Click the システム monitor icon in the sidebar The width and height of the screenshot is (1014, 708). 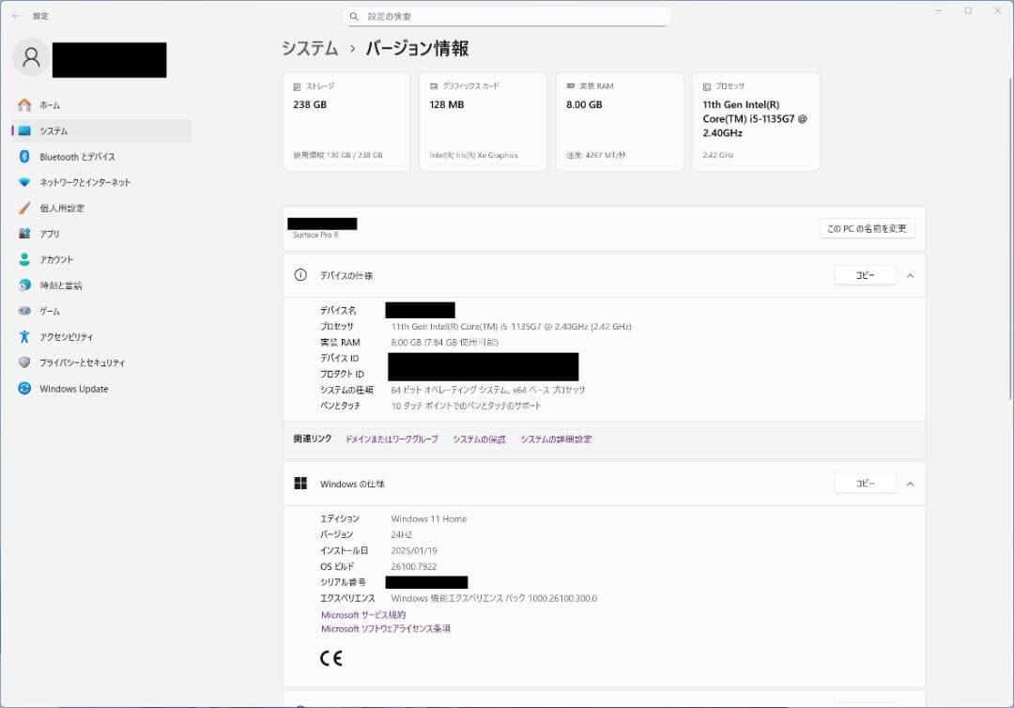click(24, 131)
